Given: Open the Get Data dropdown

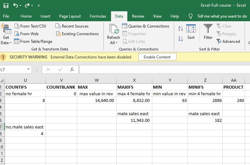Looking at the screenshot, I should coord(6,34).
